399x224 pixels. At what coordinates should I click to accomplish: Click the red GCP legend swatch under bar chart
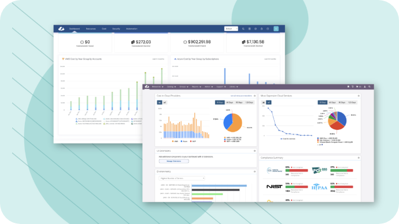tap(191, 141)
